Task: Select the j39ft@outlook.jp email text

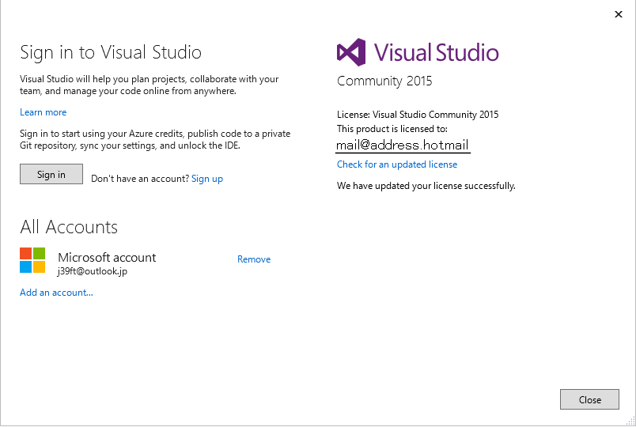Action: click(x=93, y=271)
